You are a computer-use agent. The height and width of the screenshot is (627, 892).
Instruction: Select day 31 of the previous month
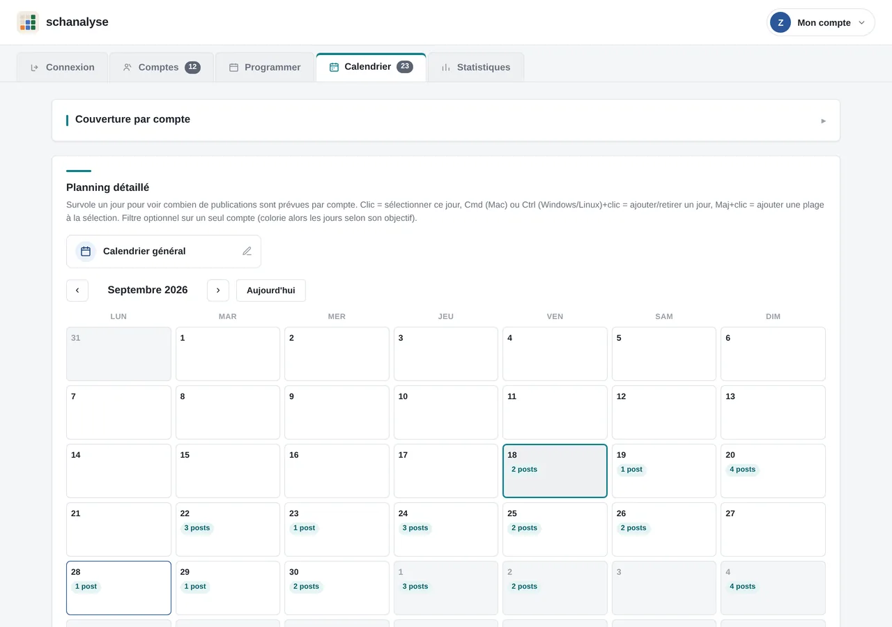pyautogui.click(x=118, y=354)
